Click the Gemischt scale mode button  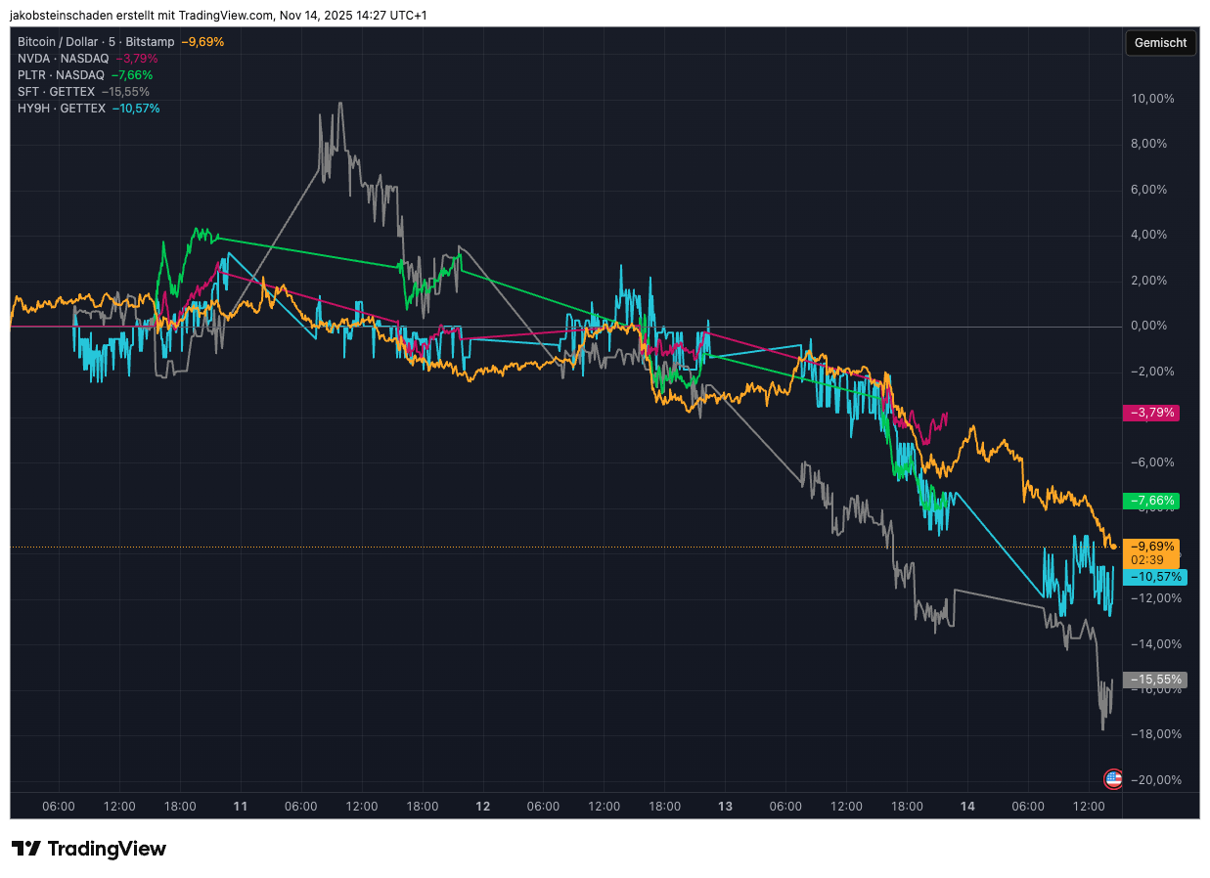1161,43
